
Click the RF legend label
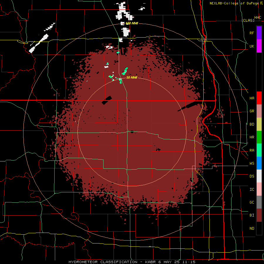coord(252,33)
